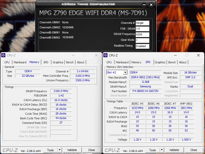This screenshot has width=205, height=154.
Task: Click the Module Manuf. value G.Skill
Action: click(145, 82)
